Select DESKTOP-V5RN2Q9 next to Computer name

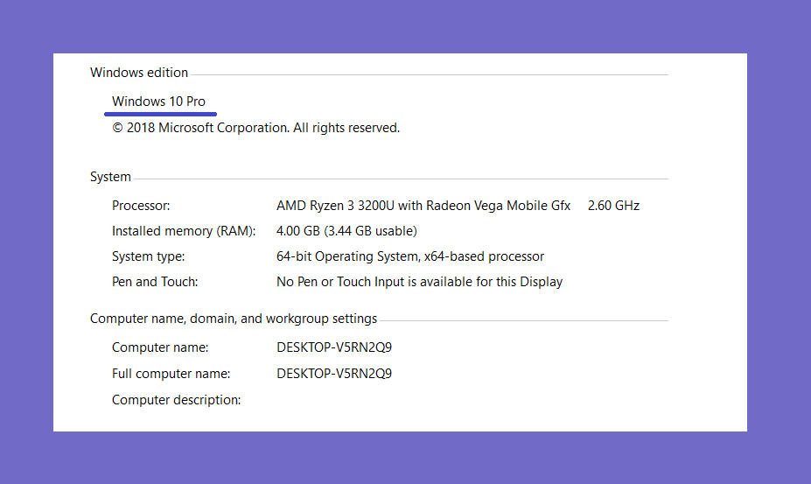tap(334, 347)
